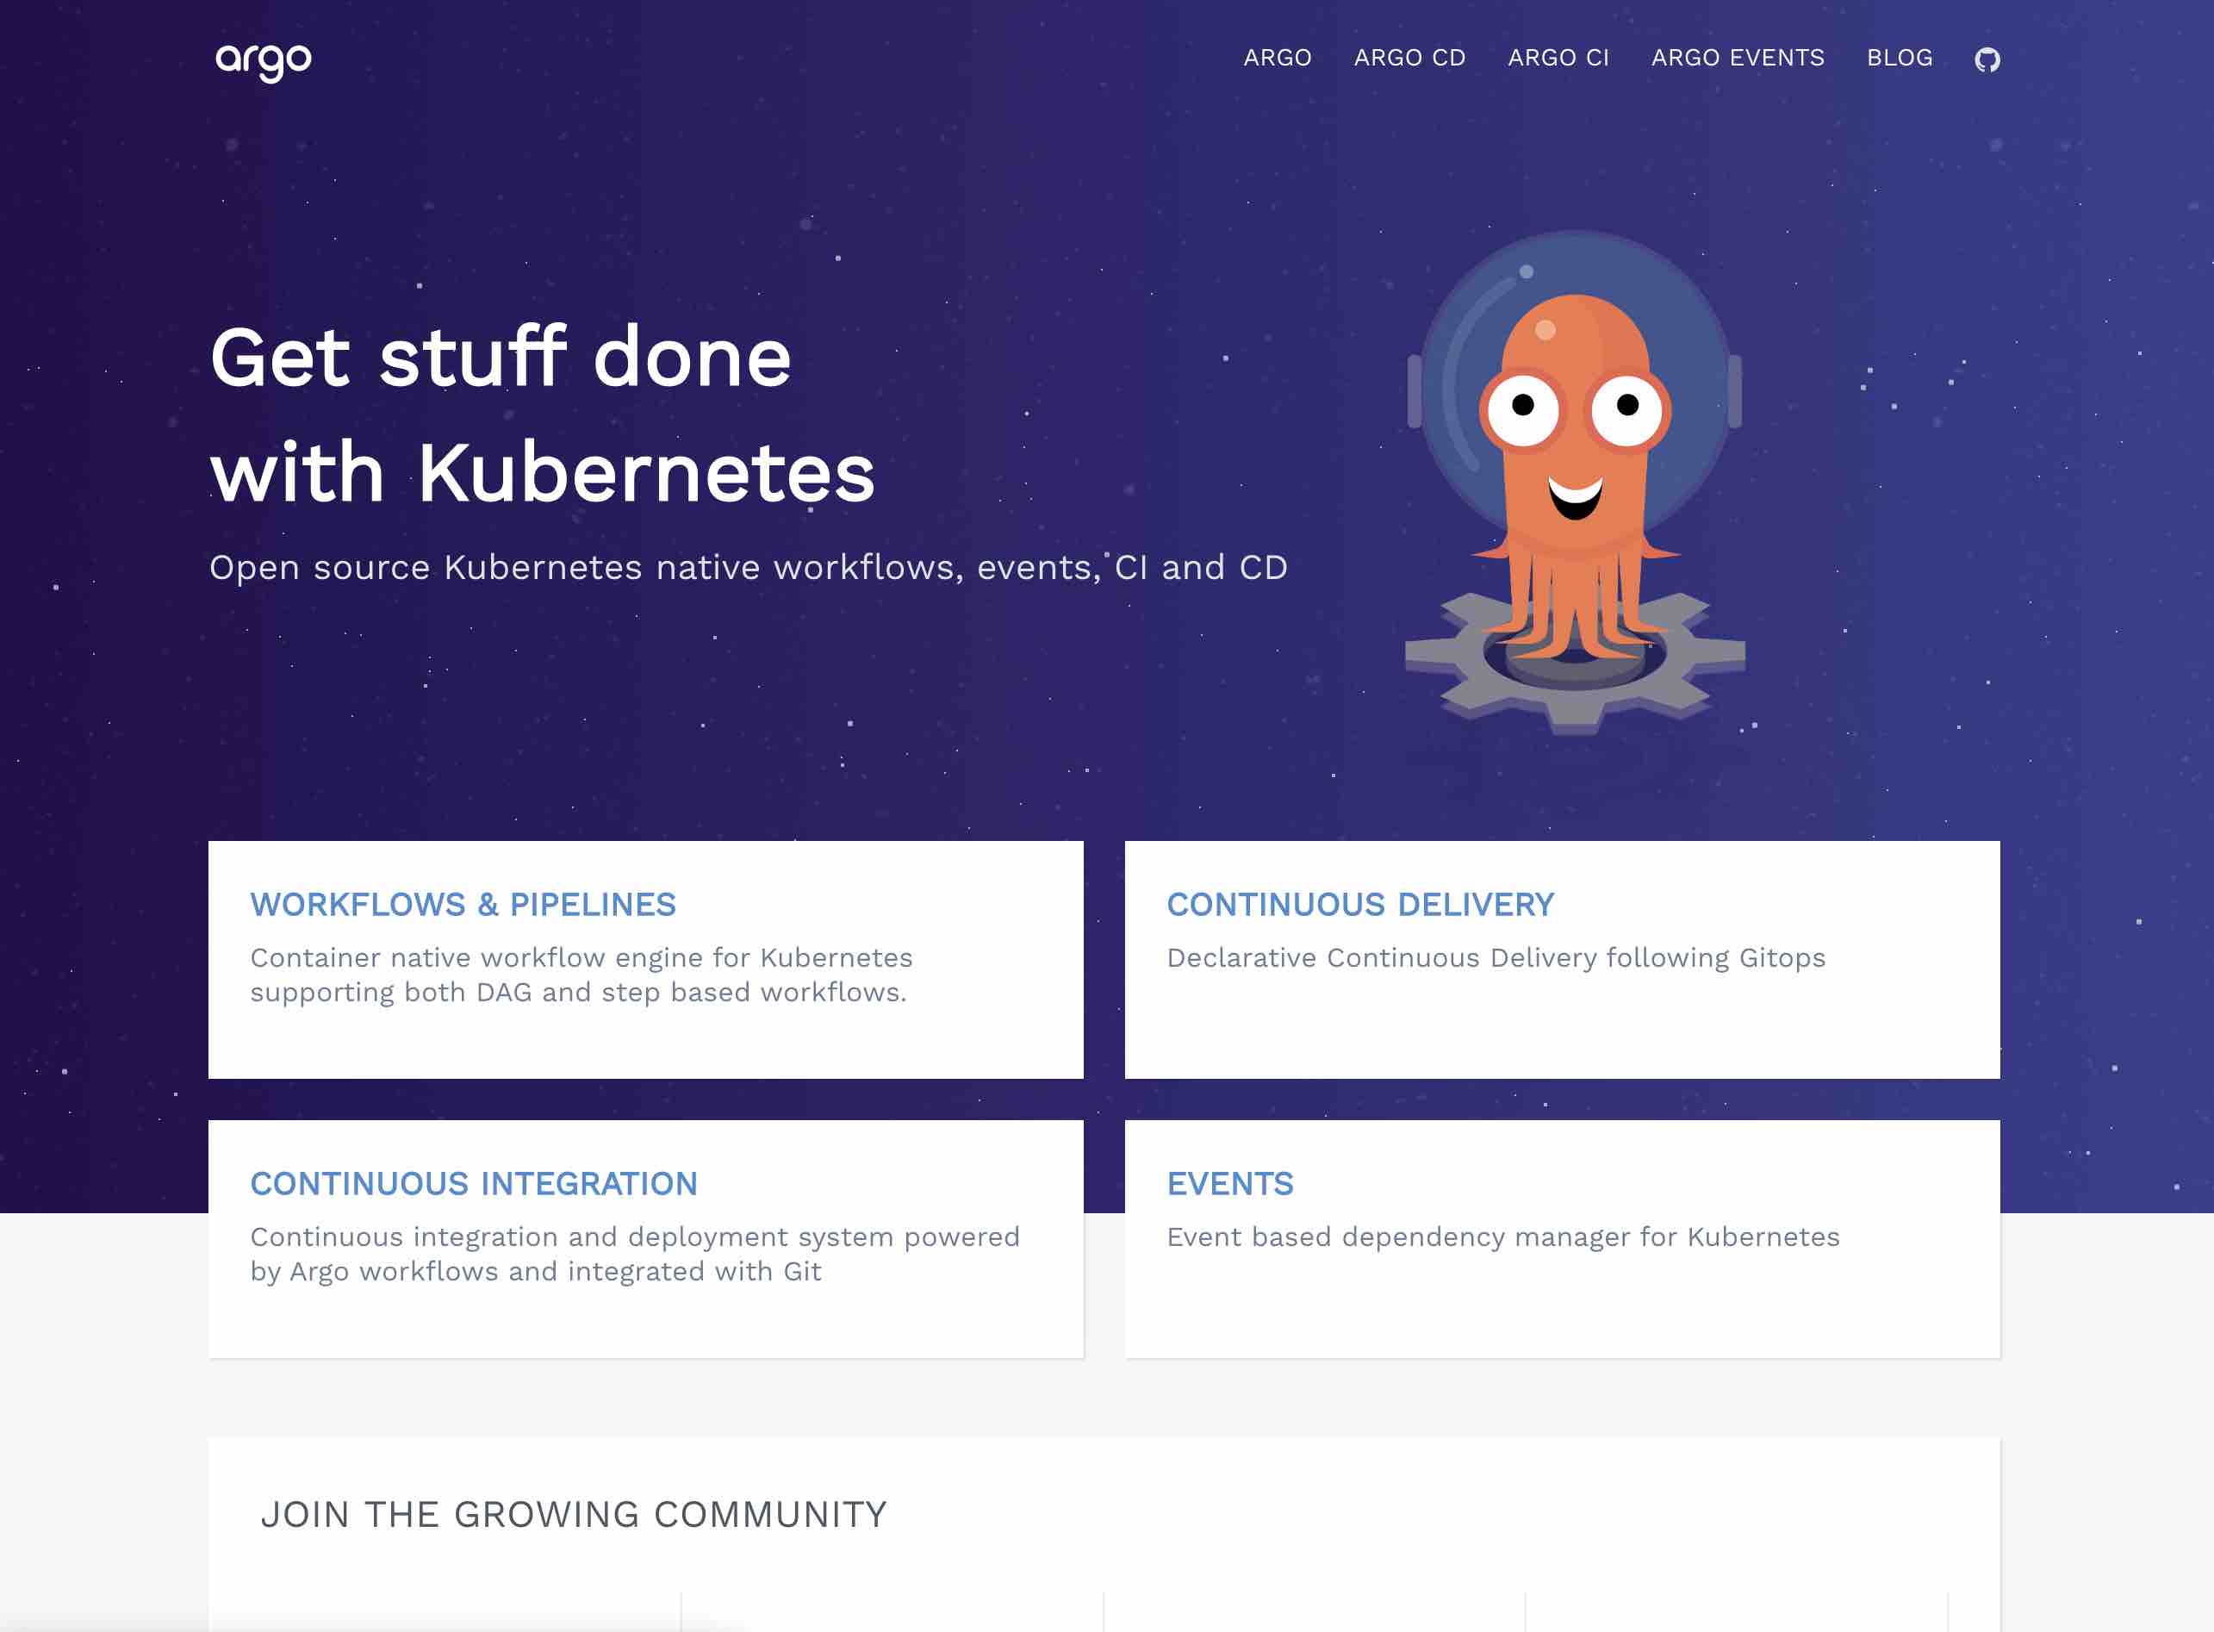Open Continuous Delivery heading link
The width and height of the screenshot is (2214, 1632).
[1359, 904]
